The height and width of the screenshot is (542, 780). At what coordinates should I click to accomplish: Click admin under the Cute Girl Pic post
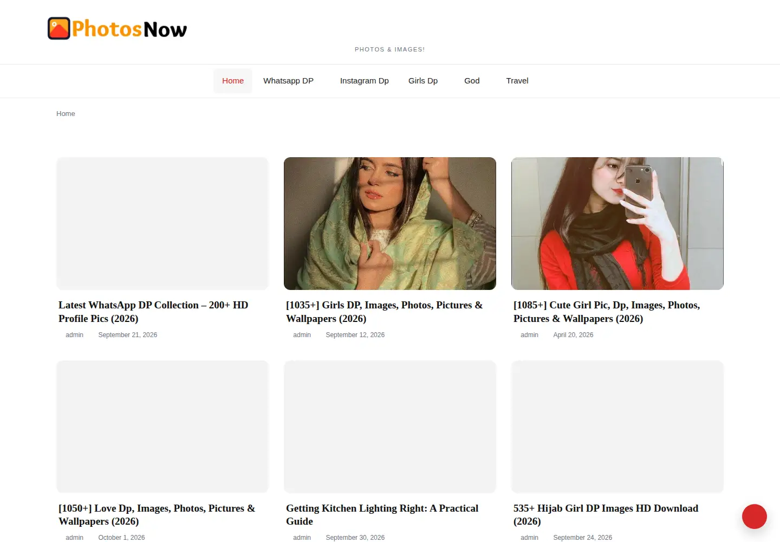[530, 335]
